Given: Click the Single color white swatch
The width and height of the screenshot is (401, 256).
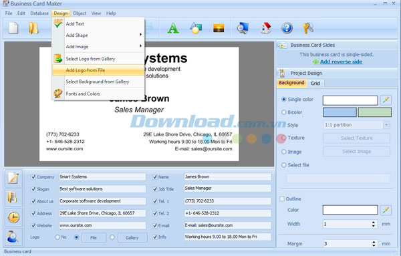Looking at the screenshot, I should (350, 100).
